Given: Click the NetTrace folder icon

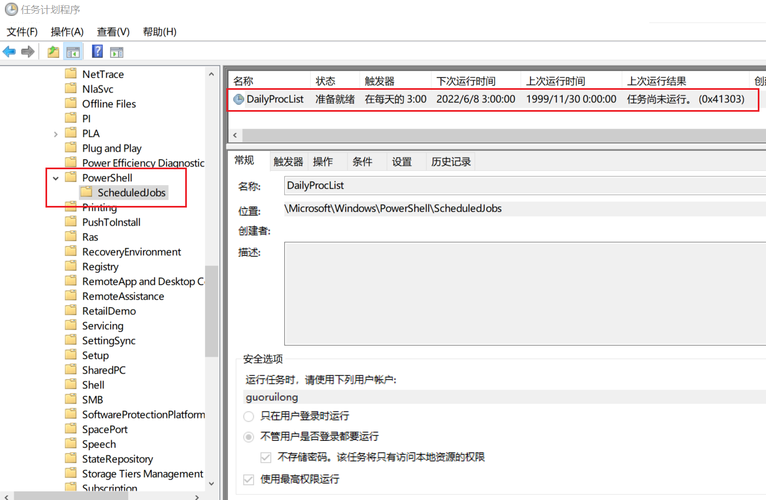Looking at the screenshot, I should pyautogui.click(x=71, y=73).
